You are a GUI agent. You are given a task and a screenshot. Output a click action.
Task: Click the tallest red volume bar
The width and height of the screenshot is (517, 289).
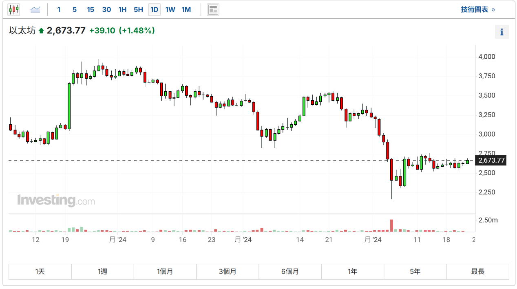point(391,225)
